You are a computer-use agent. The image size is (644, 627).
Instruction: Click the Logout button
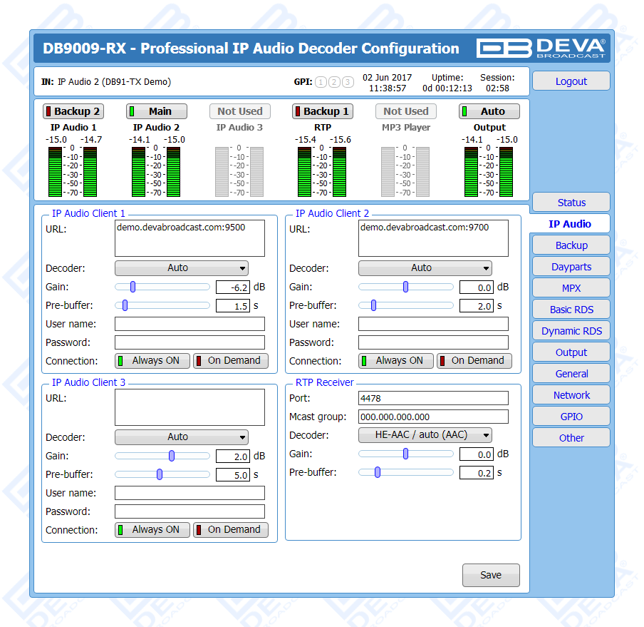(x=571, y=81)
